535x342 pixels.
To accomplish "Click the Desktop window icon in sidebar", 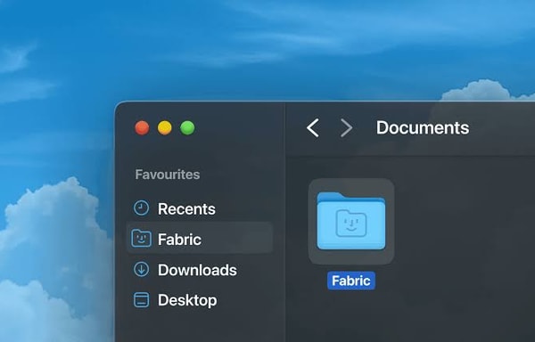I will tap(141, 300).
